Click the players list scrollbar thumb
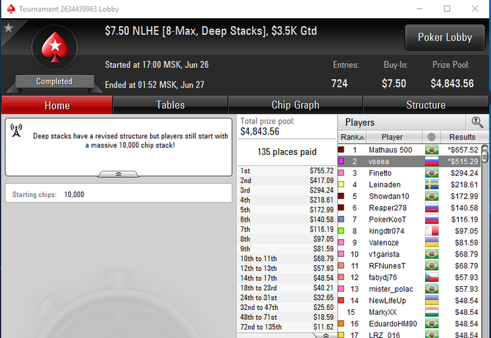 click(x=485, y=156)
